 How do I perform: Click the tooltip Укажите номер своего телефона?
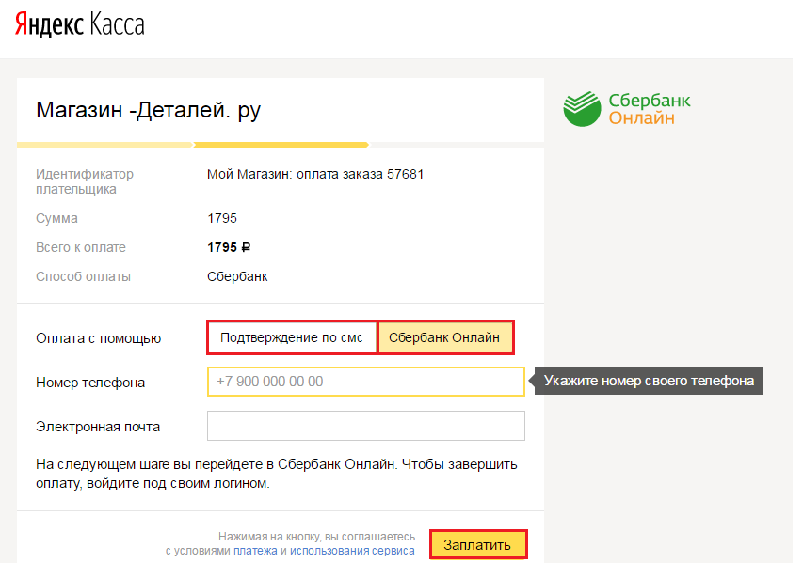[650, 382]
